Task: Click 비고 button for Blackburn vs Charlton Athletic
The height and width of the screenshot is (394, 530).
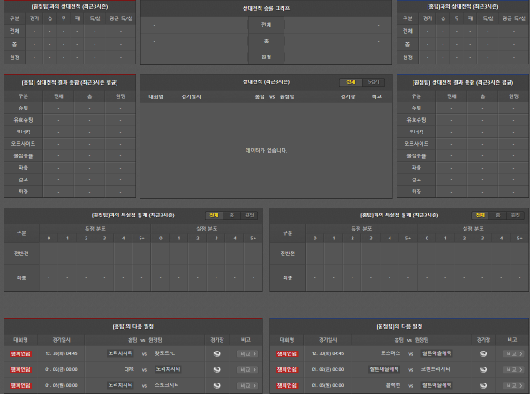Action: (x=511, y=385)
